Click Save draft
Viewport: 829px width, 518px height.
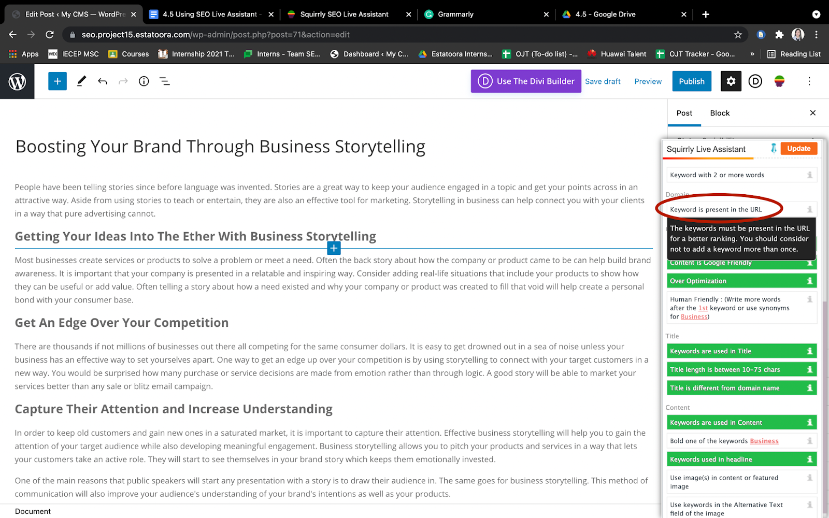click(603, 81)
